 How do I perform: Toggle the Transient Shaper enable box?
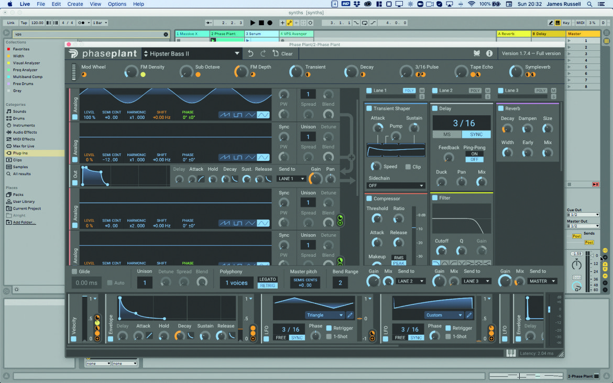[x=369, y=108]
